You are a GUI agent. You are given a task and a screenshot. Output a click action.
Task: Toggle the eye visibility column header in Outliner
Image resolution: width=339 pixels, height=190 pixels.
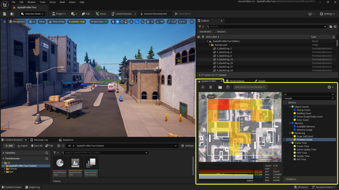[199, 37]
